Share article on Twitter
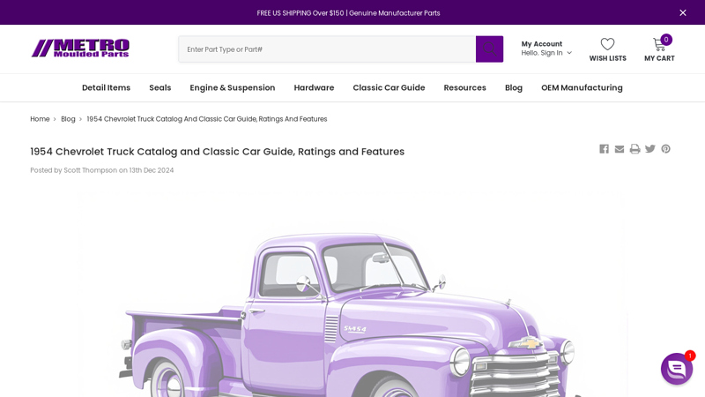The height and width of the screenshot is (397, 705). pos(650,149)
